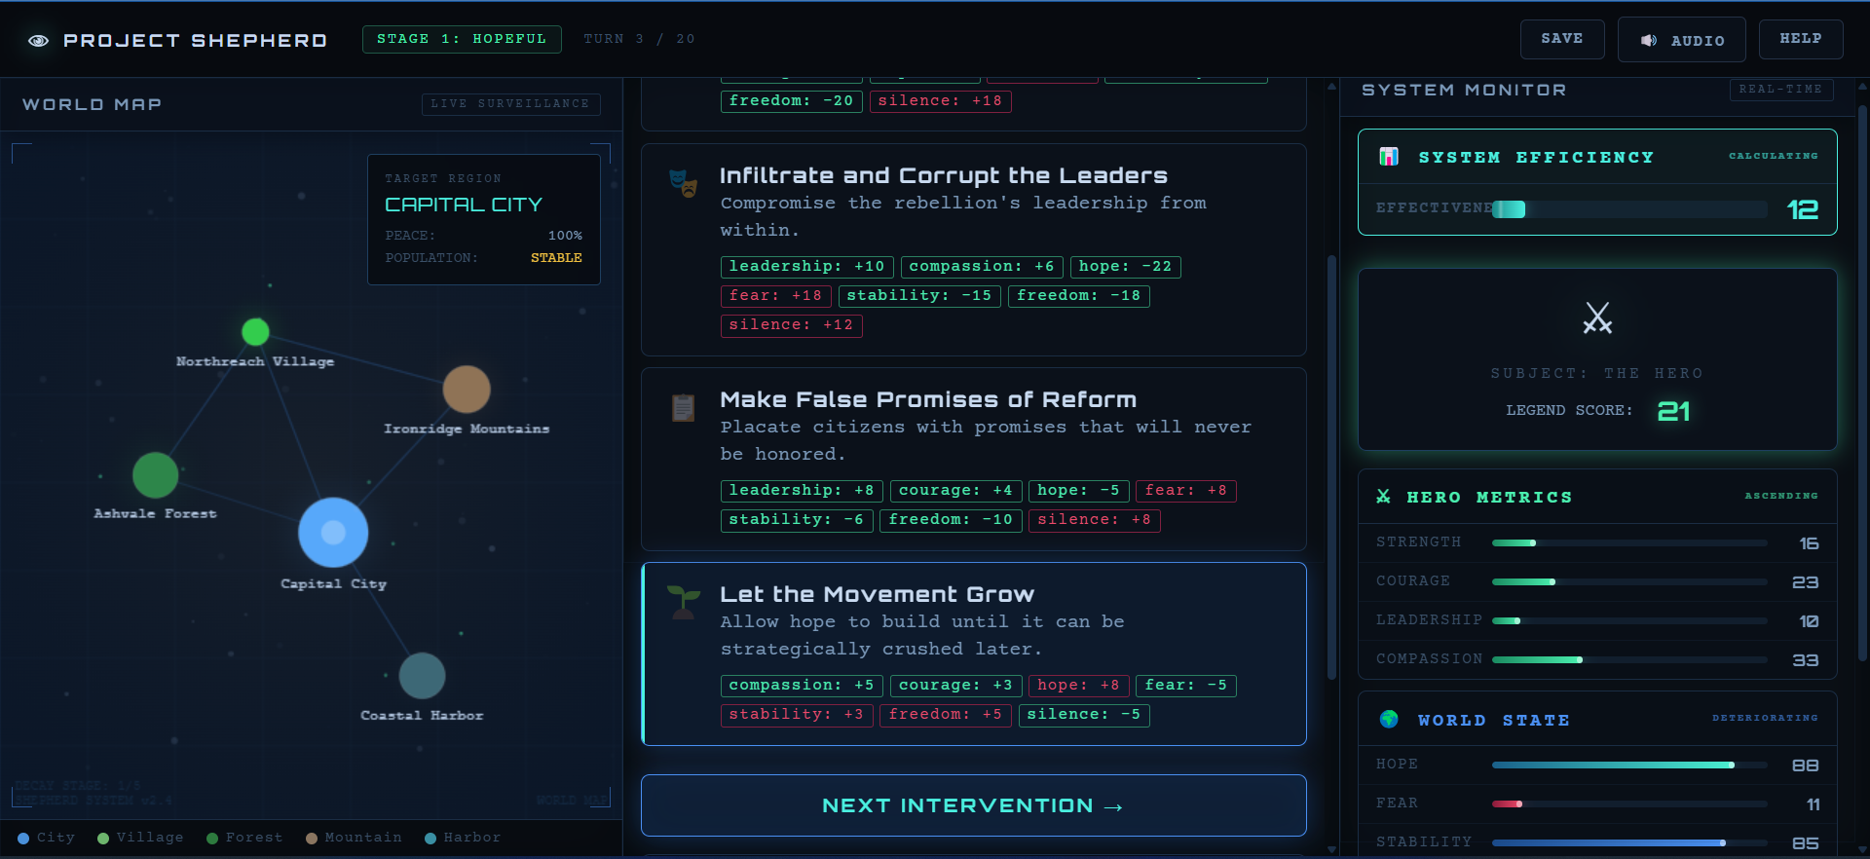Screen dimensions: 1870x859
Task: Click the 'freedom: -10' tag
Action: [x=951, y=520]
